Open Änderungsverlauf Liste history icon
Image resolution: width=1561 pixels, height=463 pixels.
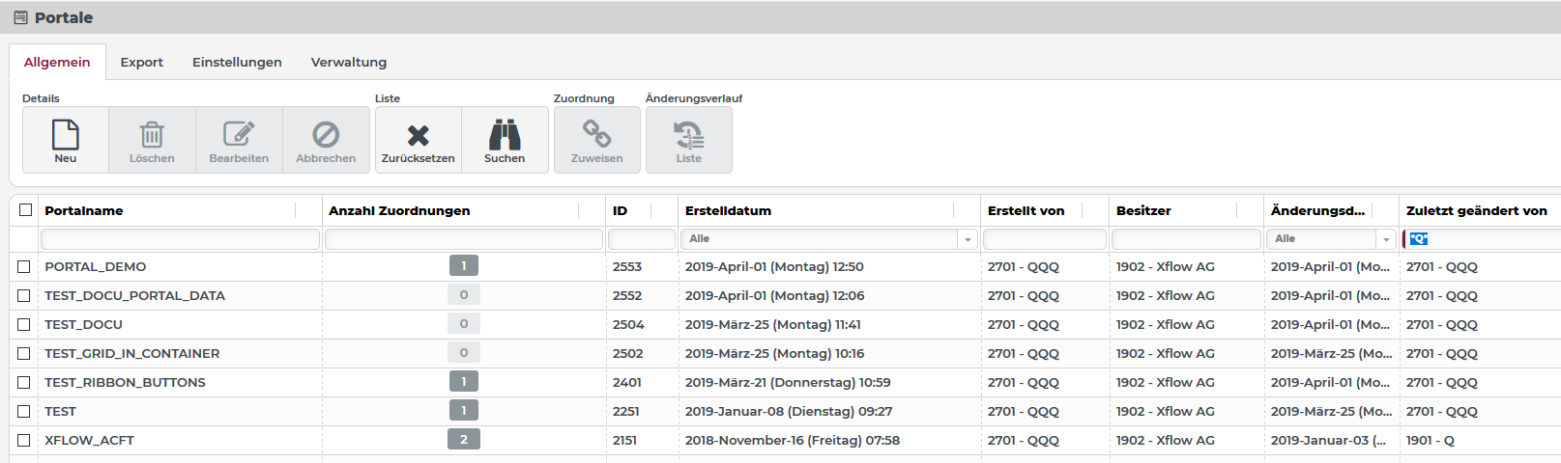[x=688, y=135]
